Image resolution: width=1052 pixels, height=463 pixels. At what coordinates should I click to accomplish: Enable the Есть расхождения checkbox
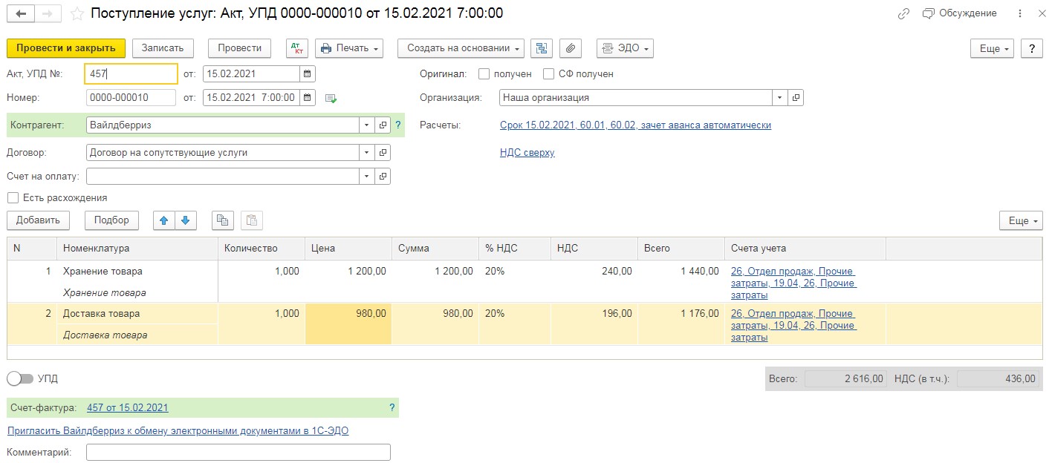tap(13, 198)
